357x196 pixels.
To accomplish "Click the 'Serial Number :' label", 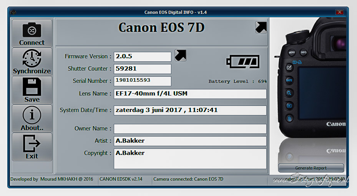I will (92, 81).
